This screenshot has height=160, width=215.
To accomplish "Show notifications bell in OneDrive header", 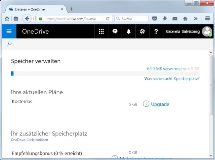I will point(129,32).
